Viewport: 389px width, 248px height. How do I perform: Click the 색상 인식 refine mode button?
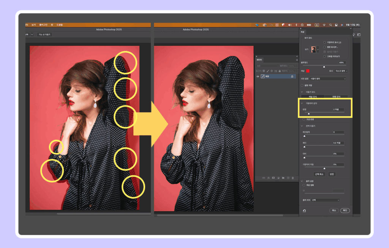313,97
